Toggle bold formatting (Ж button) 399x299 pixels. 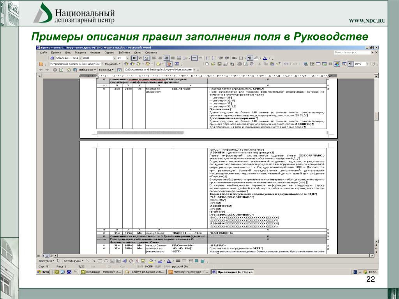(134, 58)
